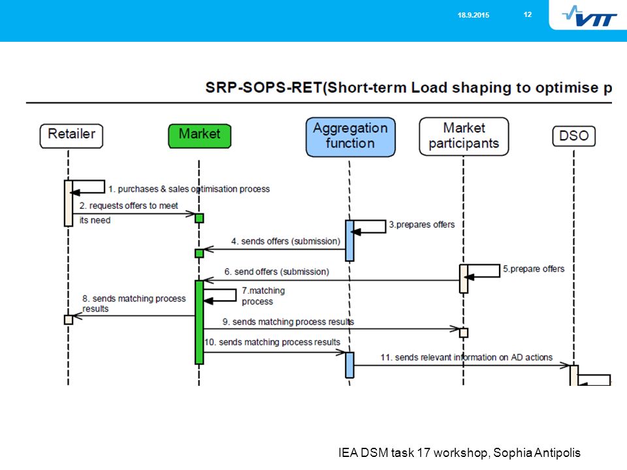Click the date 18.9.2015 in header
This screenshot has height=470, width=627.
[474, 15]
